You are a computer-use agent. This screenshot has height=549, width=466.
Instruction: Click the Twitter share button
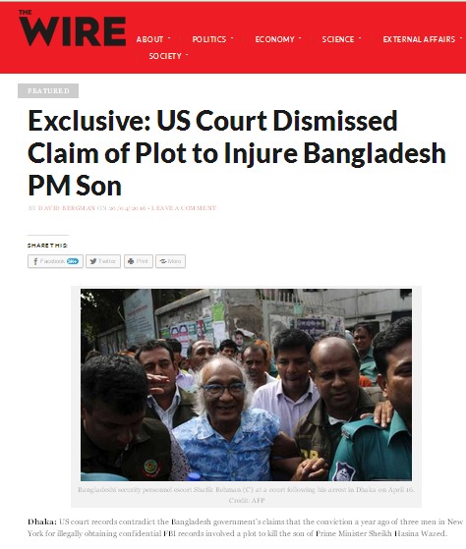[103, 261]
